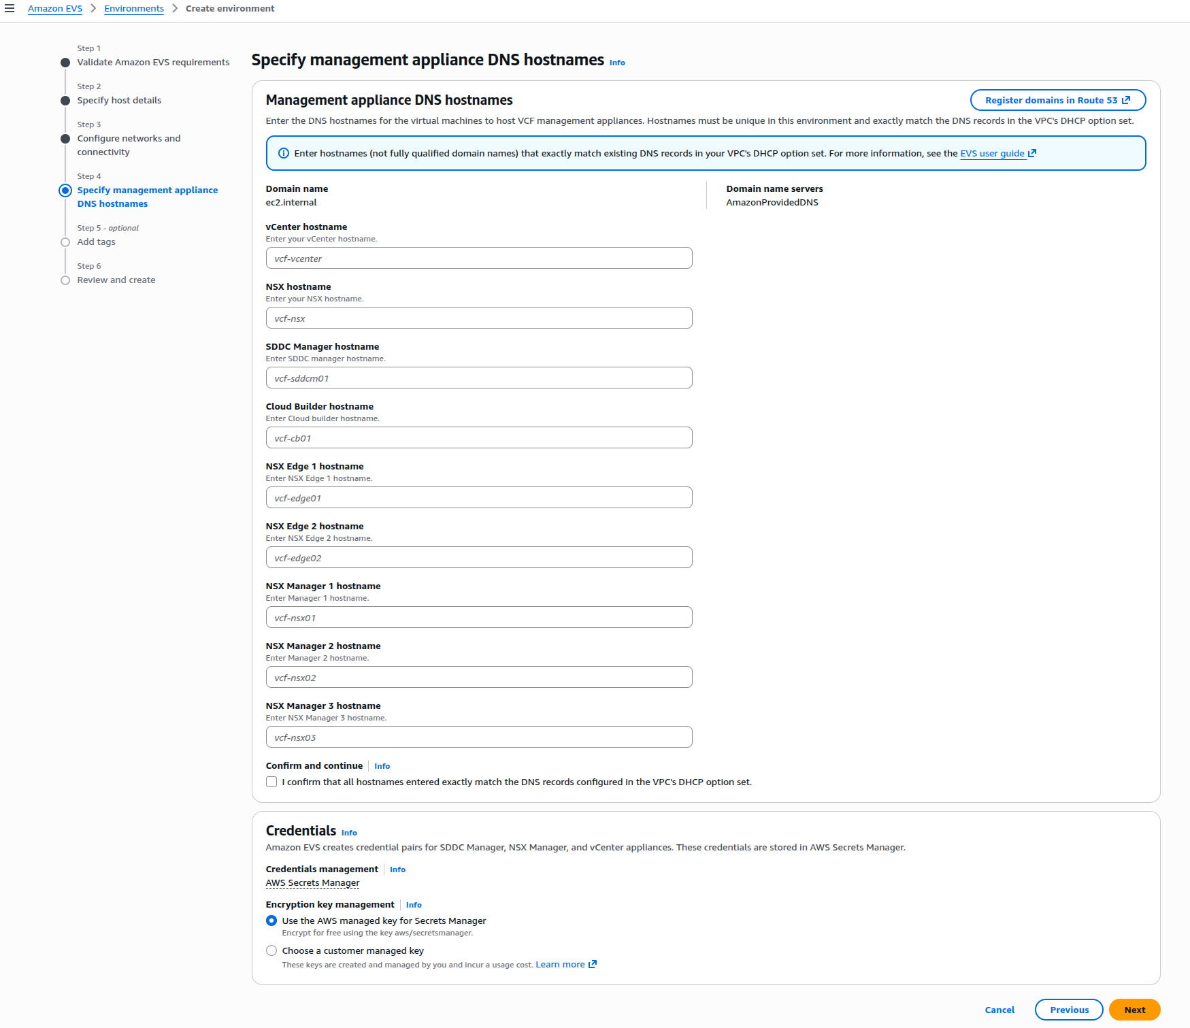Viewport: 1190px width, 1028px height.
Task: Click Info beside the Credentials heading
Action: tap(349, 833)
